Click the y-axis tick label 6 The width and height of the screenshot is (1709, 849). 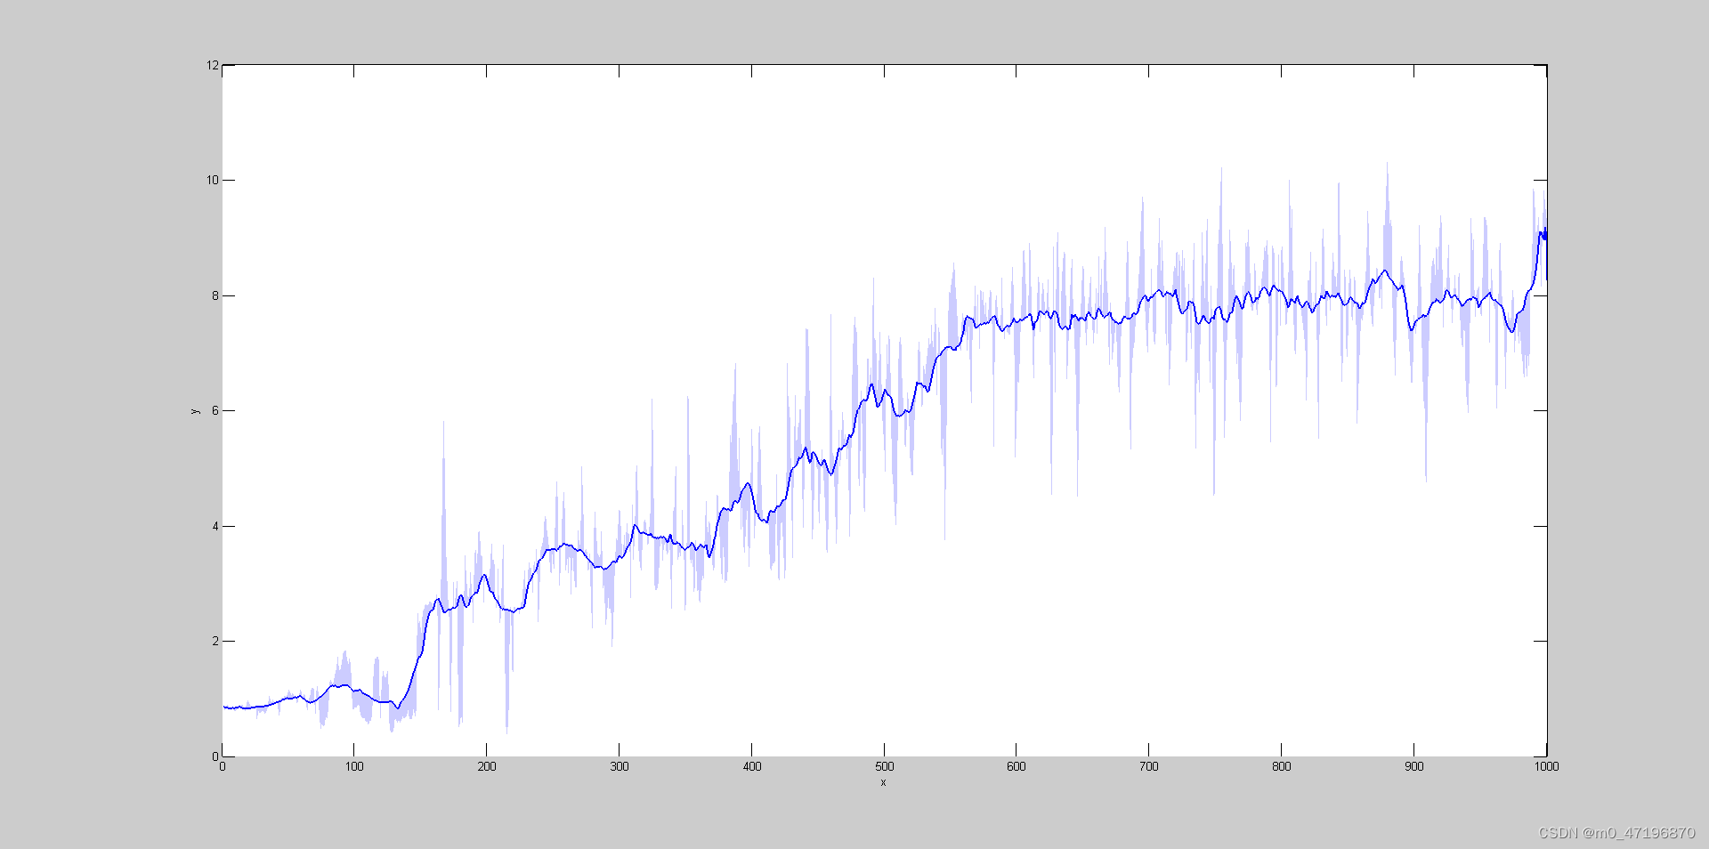[x=215, y=410]
